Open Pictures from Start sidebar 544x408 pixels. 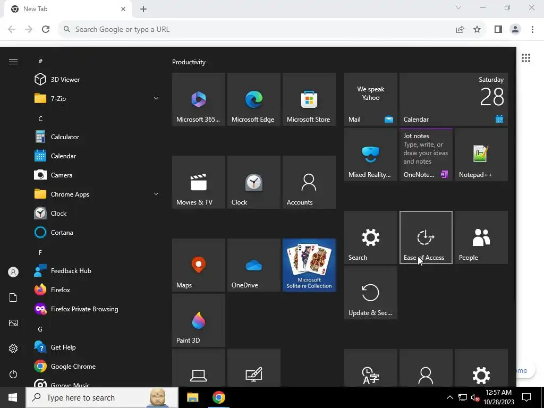pos(13,323)
